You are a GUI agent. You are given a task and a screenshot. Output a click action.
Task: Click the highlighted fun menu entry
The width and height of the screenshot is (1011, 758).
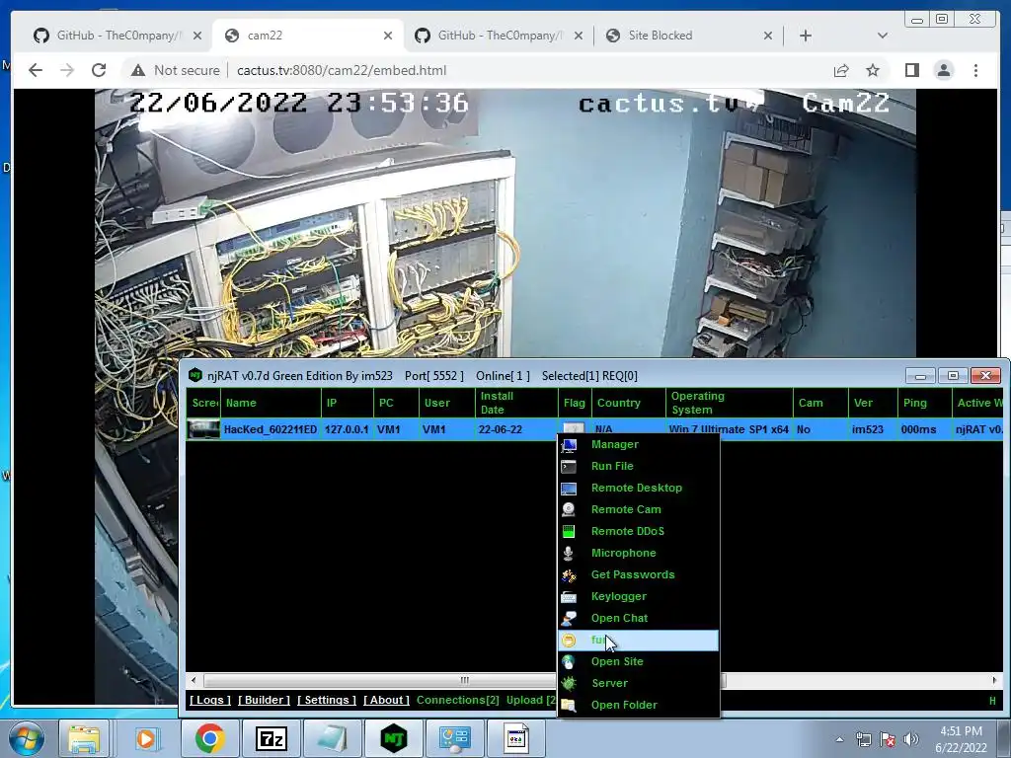click(x=639, y=640)
